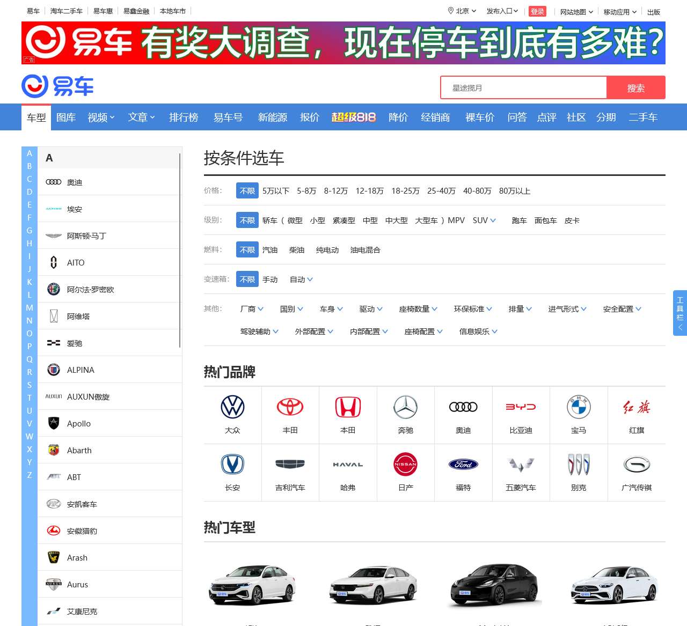Select the Abarth logo in the list
The width and height of the screenshot is (687, 626).
tap(54, 450)
